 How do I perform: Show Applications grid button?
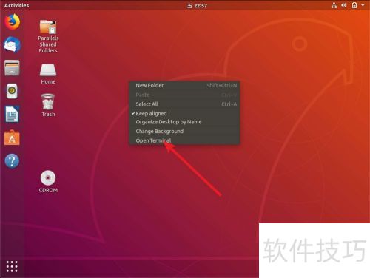click(x=12, y=266)
